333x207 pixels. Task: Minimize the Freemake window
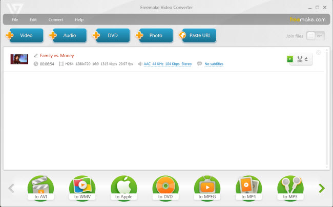310,8
